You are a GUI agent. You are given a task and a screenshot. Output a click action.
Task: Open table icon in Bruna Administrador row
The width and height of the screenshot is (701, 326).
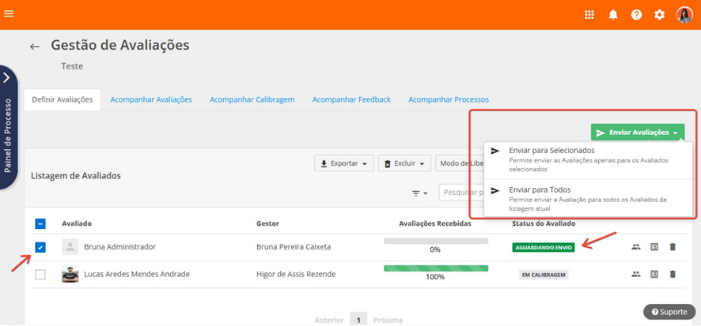point(654,247)
